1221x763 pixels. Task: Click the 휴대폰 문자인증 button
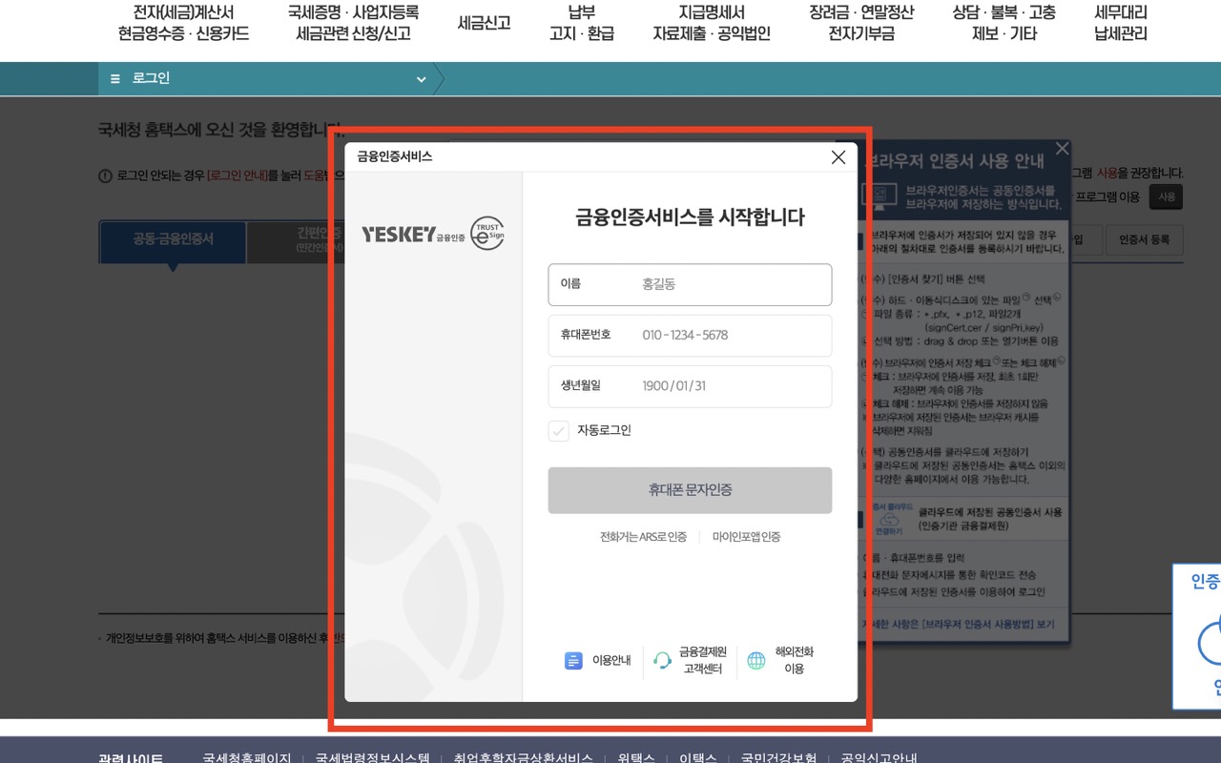coord(690,490)
